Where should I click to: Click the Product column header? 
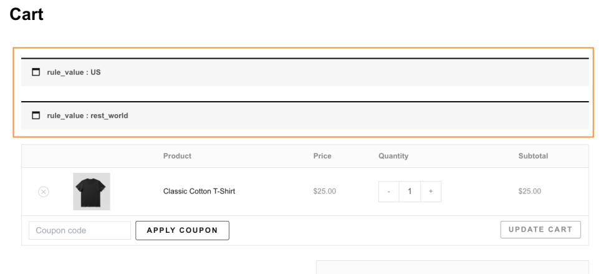tap(177, 156)
